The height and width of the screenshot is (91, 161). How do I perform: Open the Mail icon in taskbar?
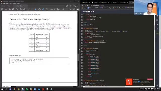coord(39,89)
